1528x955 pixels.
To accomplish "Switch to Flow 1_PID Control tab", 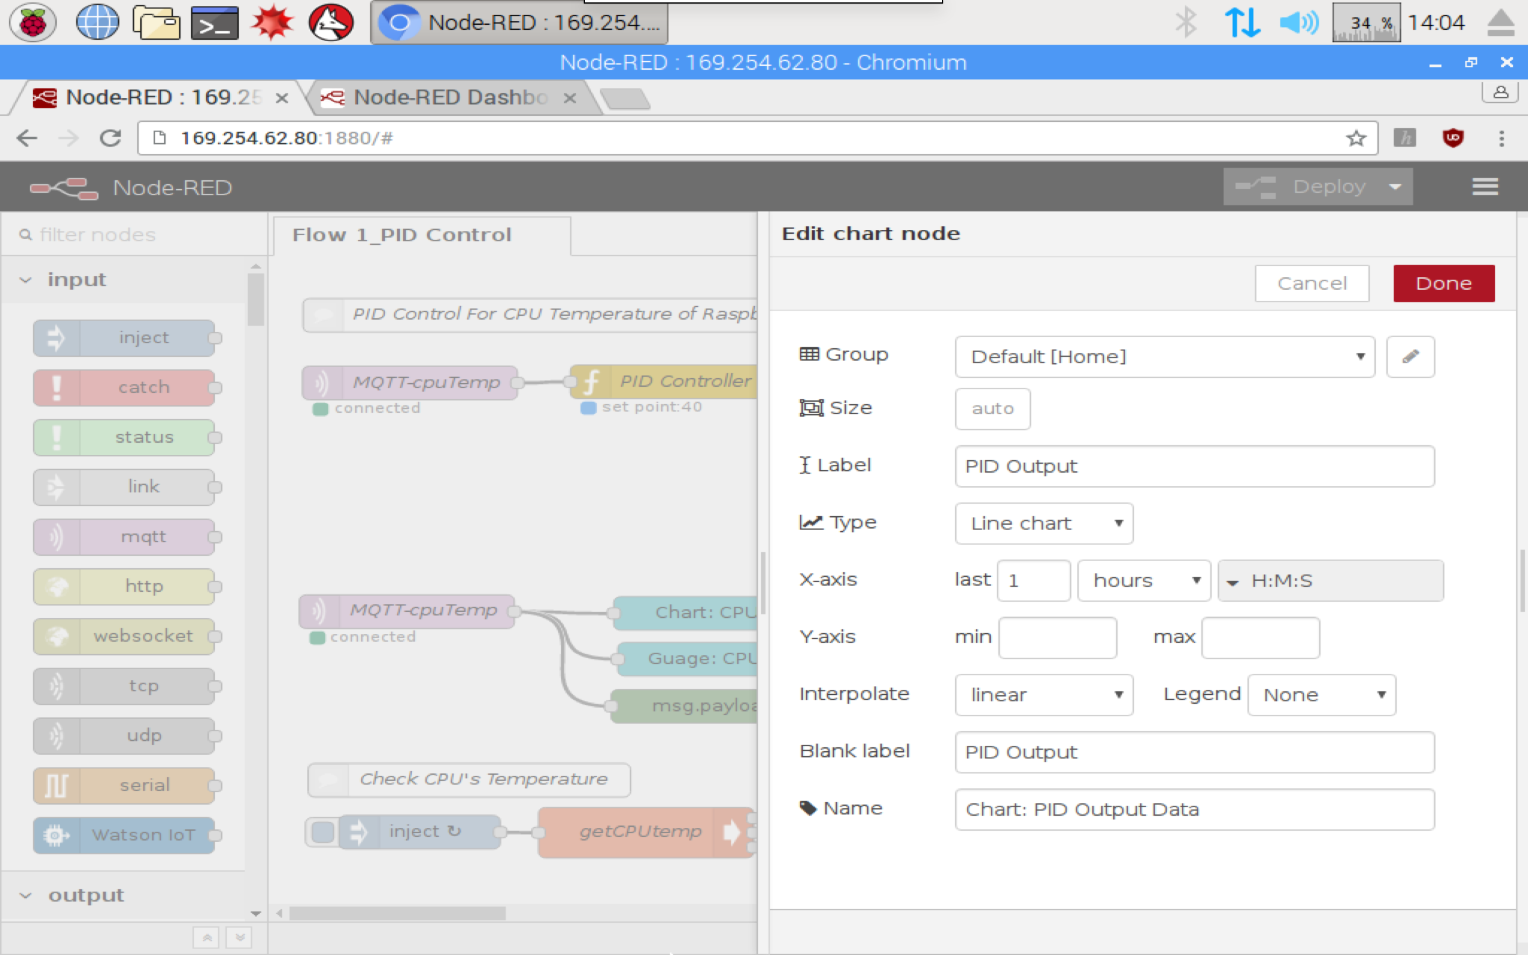I will [x=401, y=235].
